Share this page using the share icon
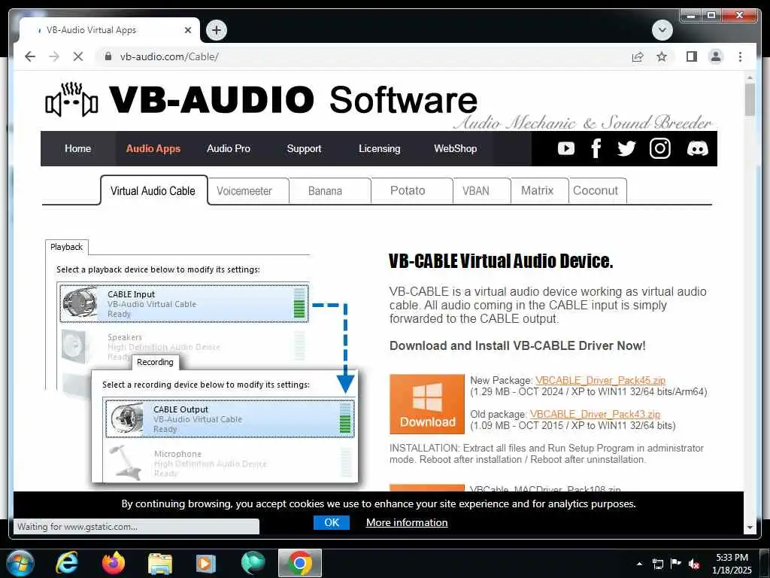770x578 pixels. (x=638, y=56)
